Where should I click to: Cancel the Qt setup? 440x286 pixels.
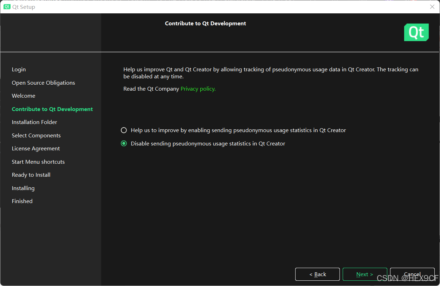pos(412,274)
